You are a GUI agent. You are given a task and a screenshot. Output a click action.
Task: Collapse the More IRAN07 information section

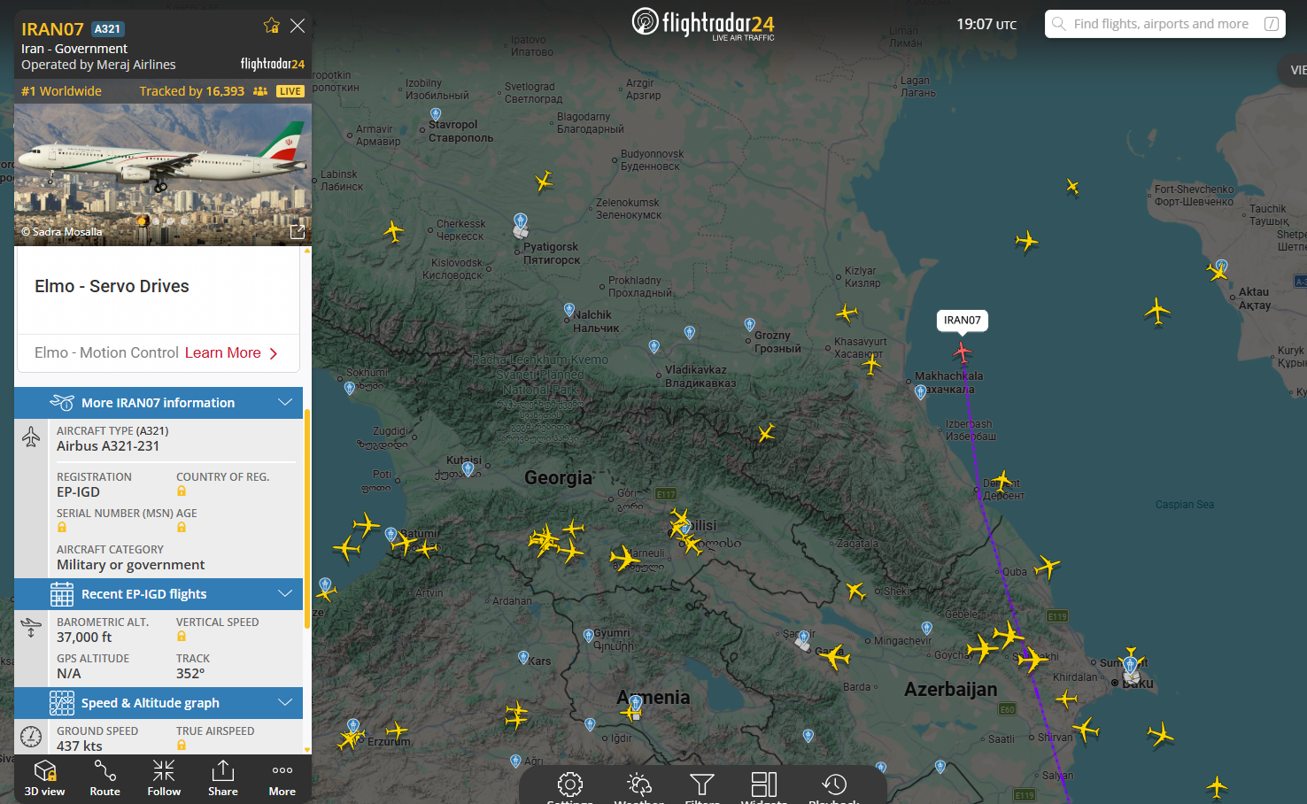pyautogui.click(x=285, y=403)
